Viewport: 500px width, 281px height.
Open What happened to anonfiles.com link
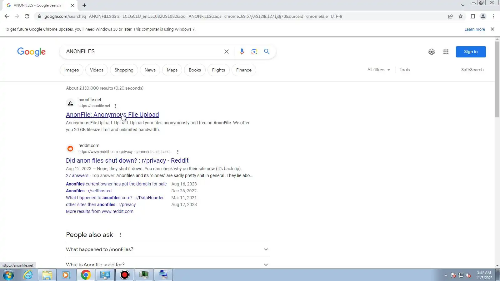coord(115,198)
